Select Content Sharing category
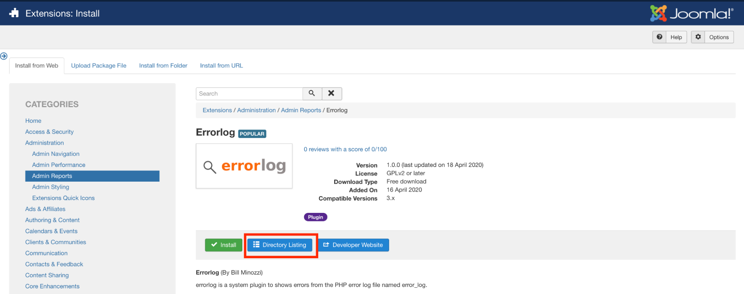This screenshot has height=294, width=744. click(x=47, y=275)
